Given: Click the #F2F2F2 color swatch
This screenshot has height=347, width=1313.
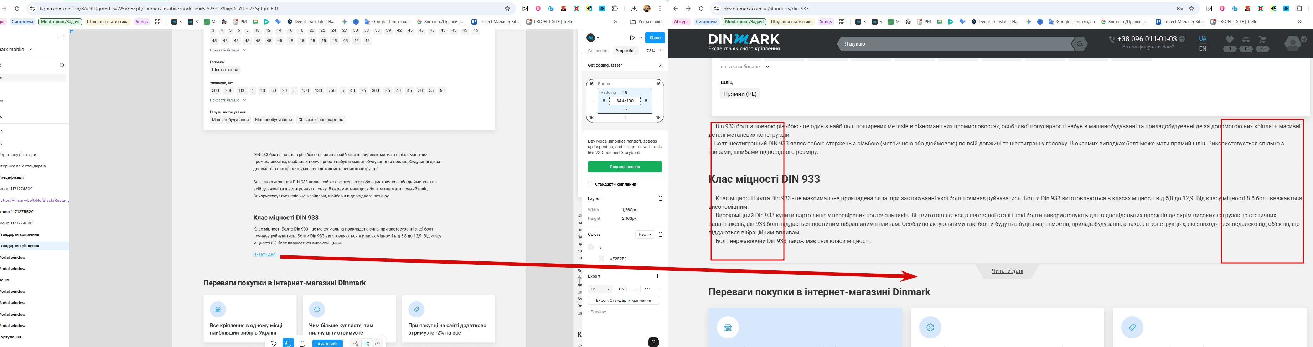Looking at the screenshot, I should [601, 259].
